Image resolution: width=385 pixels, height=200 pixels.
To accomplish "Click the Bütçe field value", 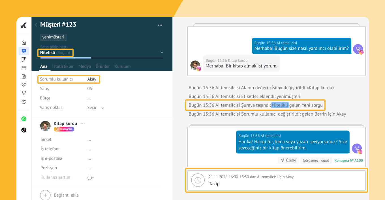I will 89,98.
